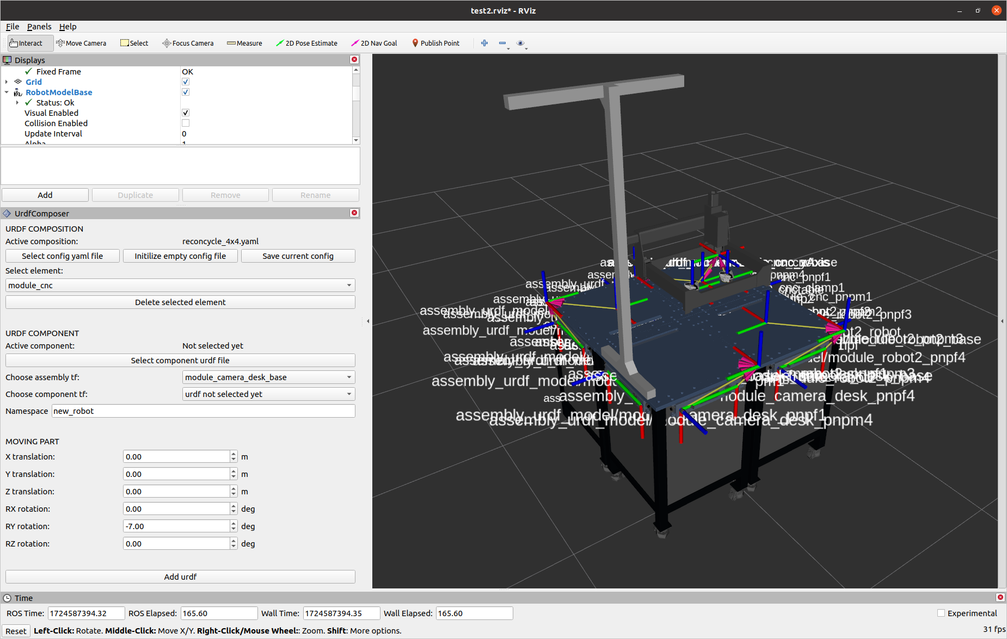Activate the Move Camera tool
Image resolution: width=1007 pixels, height=639 pixels.
pos(81,43)
